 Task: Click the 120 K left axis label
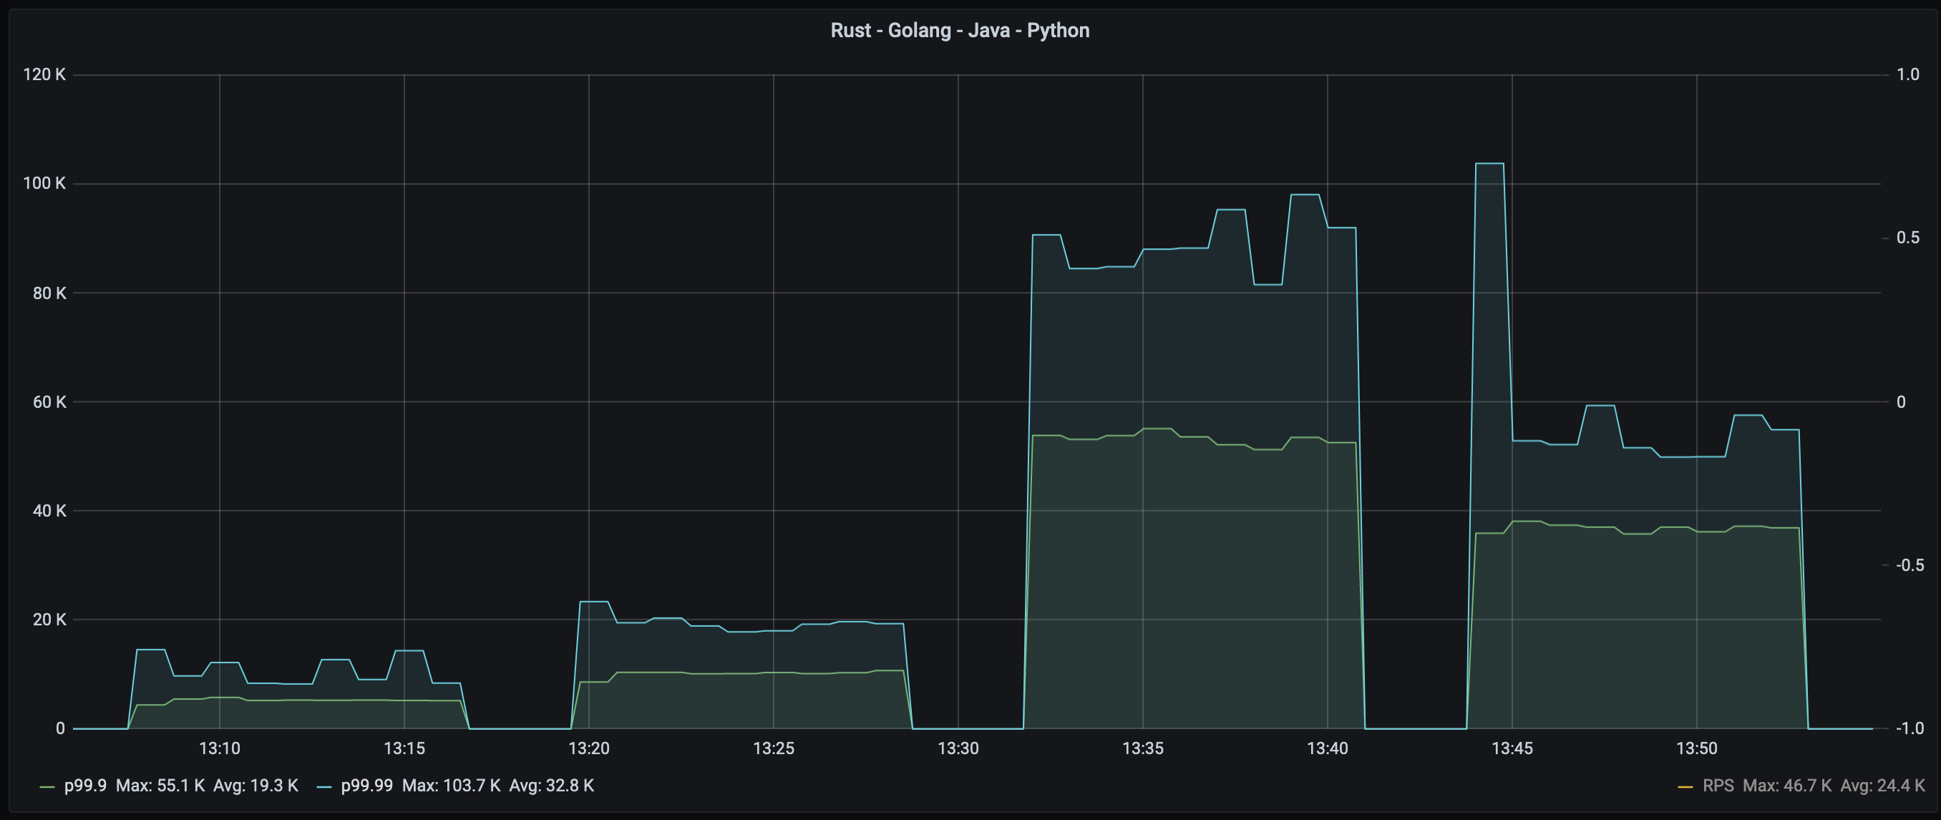tap(44, 74)
